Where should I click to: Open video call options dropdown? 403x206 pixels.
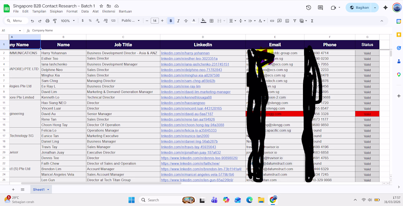[339, 8]
